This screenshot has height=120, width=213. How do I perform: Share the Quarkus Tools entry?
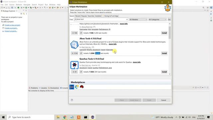81,72
